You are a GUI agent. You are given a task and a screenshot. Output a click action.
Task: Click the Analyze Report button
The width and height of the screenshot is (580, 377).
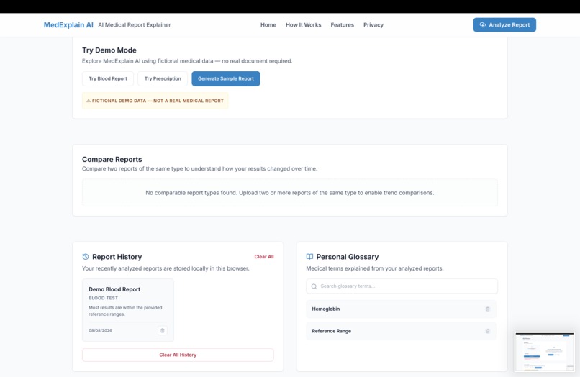click(504, 24)
